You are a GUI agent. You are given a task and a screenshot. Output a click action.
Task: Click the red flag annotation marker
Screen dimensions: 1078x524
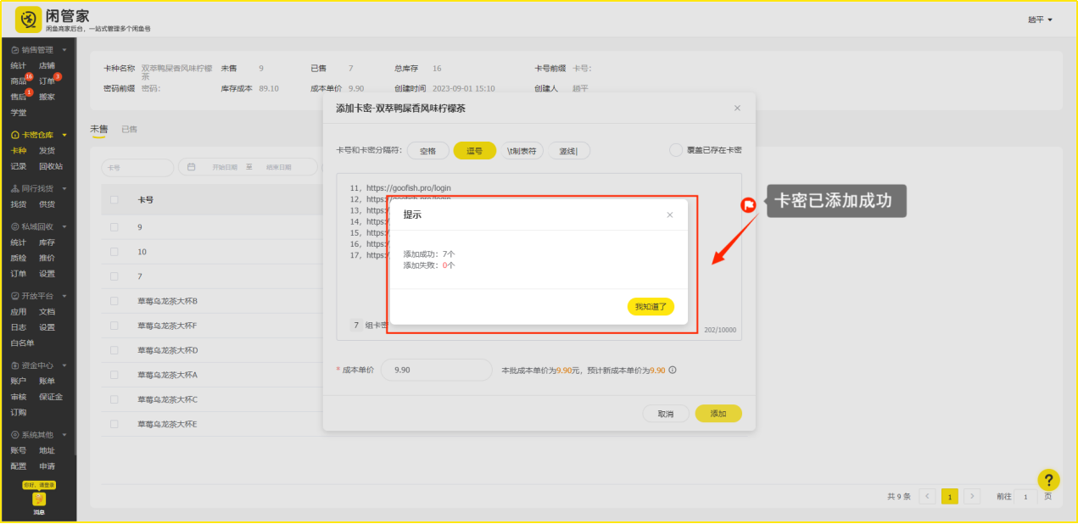coord(749,203)
